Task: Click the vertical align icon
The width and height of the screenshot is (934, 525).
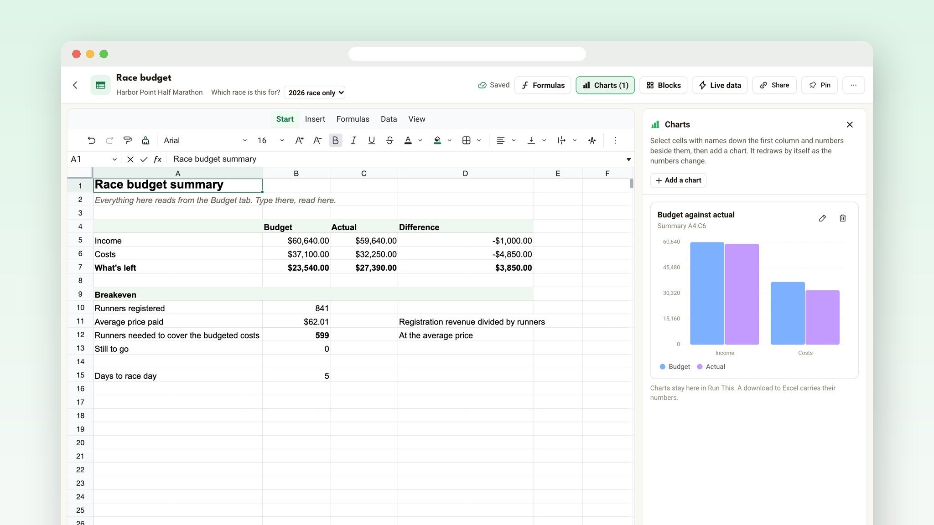Action: click(531, 140)
